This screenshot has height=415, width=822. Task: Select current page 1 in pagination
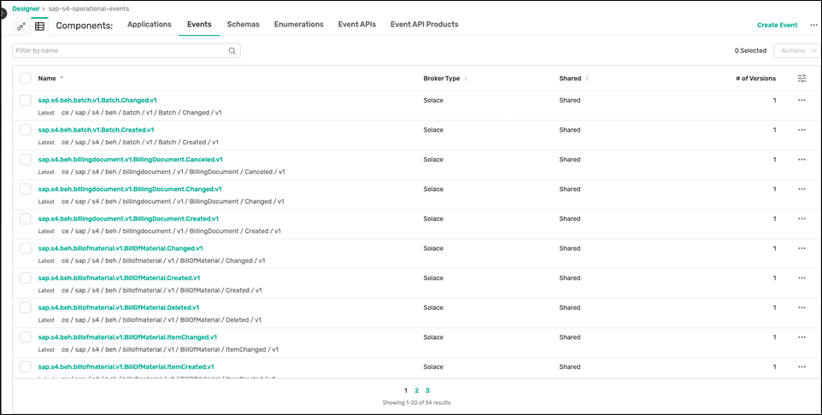(x=406, y=390)
